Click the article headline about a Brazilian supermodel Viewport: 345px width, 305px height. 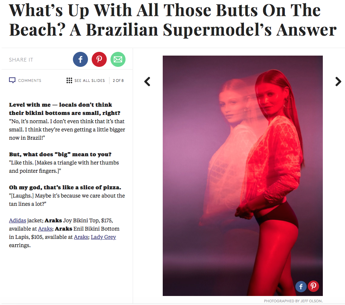click(173, 20)
